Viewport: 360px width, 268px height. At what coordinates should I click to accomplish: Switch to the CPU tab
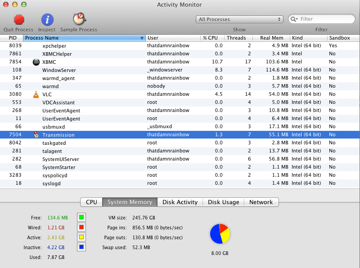tap(91, 202)
